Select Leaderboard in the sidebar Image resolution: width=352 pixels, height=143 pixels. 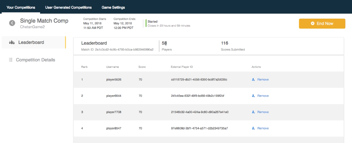(31, 43)
